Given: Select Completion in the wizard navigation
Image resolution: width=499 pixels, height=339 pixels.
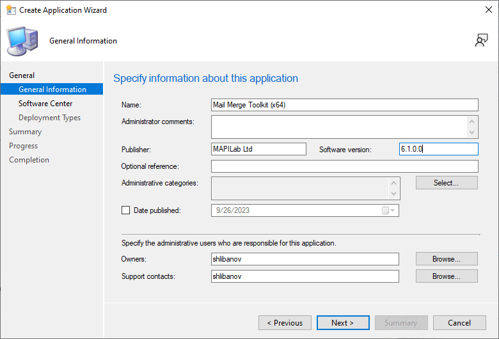Looking at the screenshot, I should (29, 160).
